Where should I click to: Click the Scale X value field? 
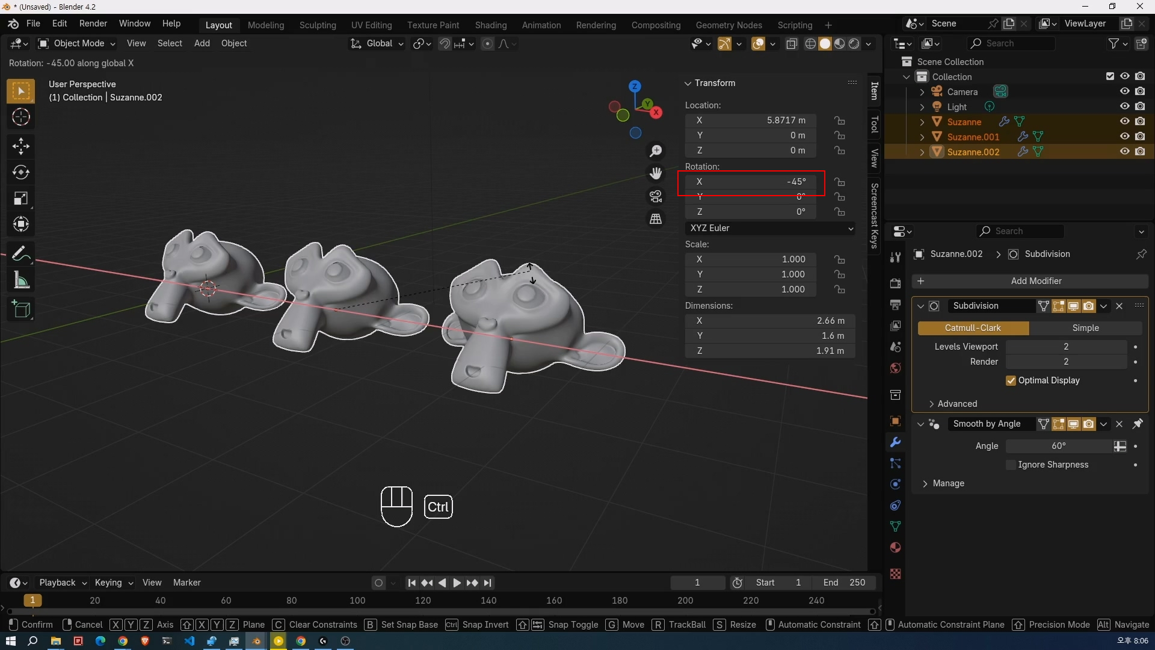pyautogui.click(x=751, y=259)
